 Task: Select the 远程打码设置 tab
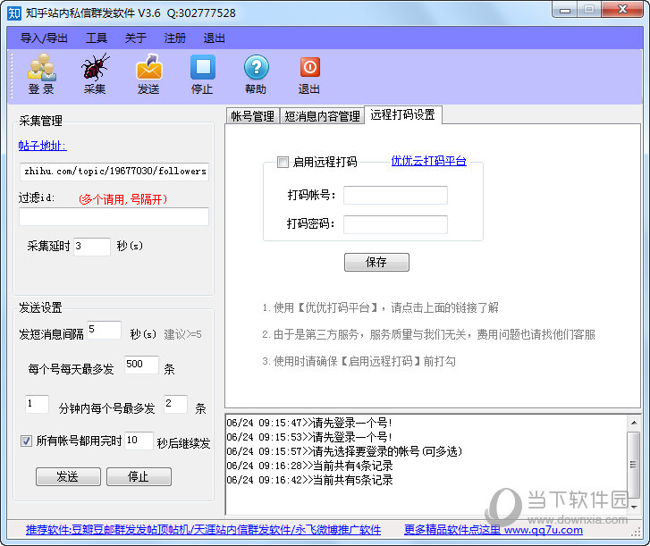point(403,114)
